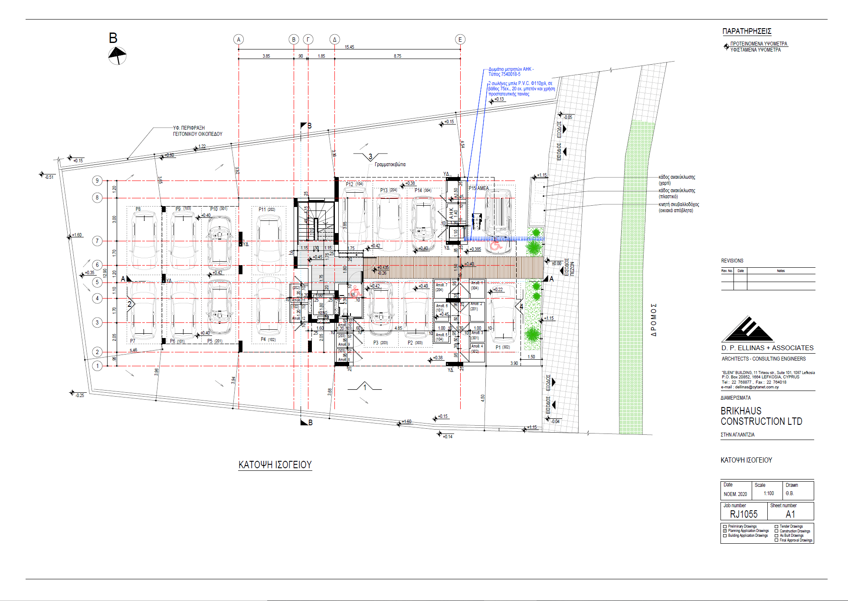Check the Tender Drawings checkbox
The image size is (848, 601).
(776, 526)
